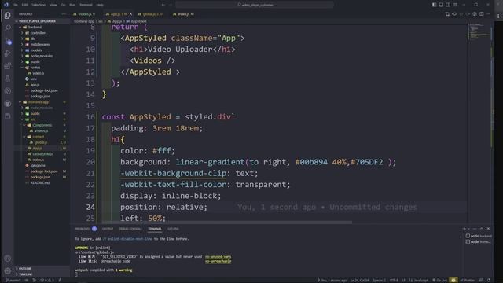Click the no-unused-vars lint rule link
The width and height of the screenshot is (503, 283).
[x=218, y=257]
